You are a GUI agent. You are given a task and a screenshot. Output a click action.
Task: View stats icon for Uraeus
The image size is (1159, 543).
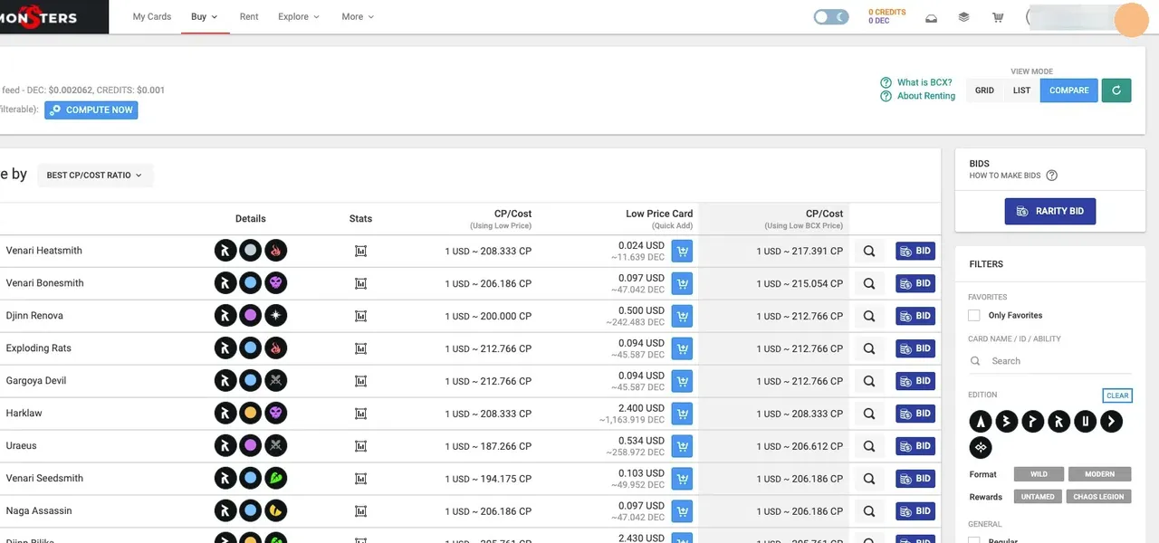(360, 446)
